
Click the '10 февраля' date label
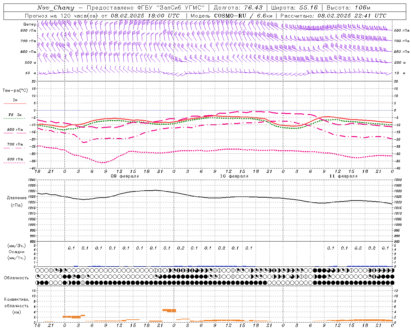(x=234, y=176)
